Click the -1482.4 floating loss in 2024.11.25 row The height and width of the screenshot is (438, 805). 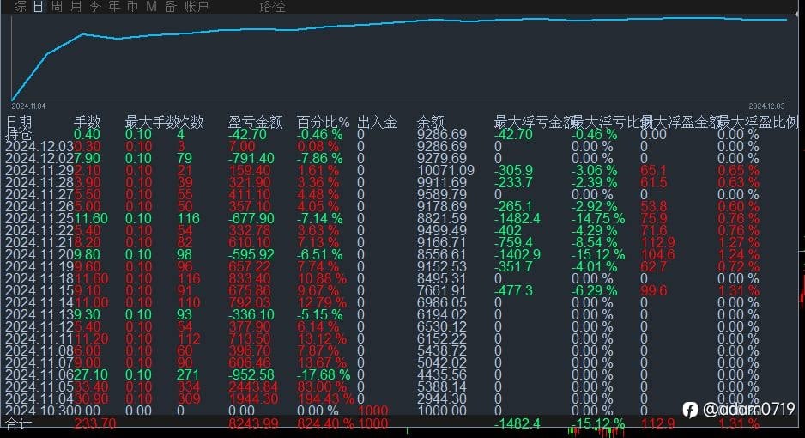[517, 219]
